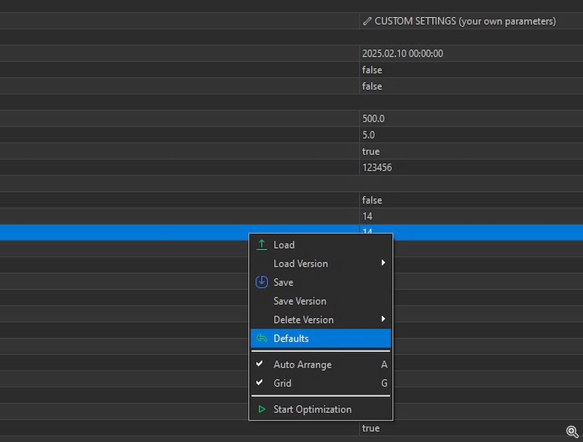Select Defaults in the context menu
The image size is (583, 442).
(x=291, y=338)
